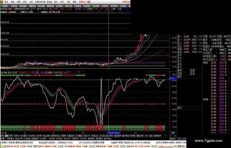Select the 强势反弹 indicator tab
Image resolution: width=231 pixels, height=148 pixels.
[140, 136]
